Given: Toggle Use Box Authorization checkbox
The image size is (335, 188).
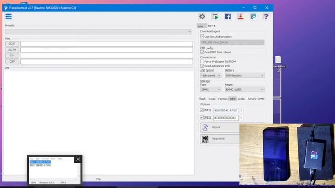Looking at the screenshot, I should [x=202, y=37].
